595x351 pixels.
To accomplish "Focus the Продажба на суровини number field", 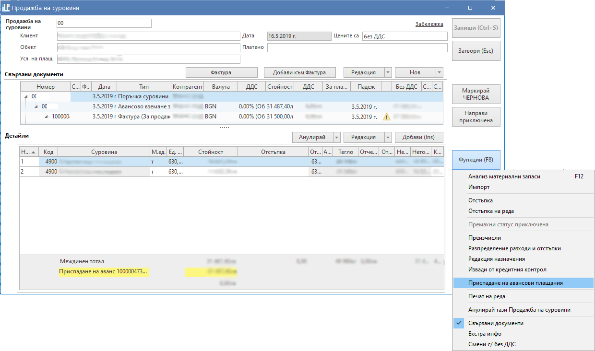I will click(x=104, y=23).
